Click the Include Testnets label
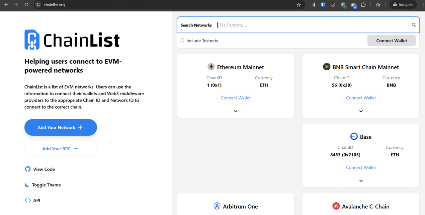Screen dimensions: 425x215 (202, 40)
